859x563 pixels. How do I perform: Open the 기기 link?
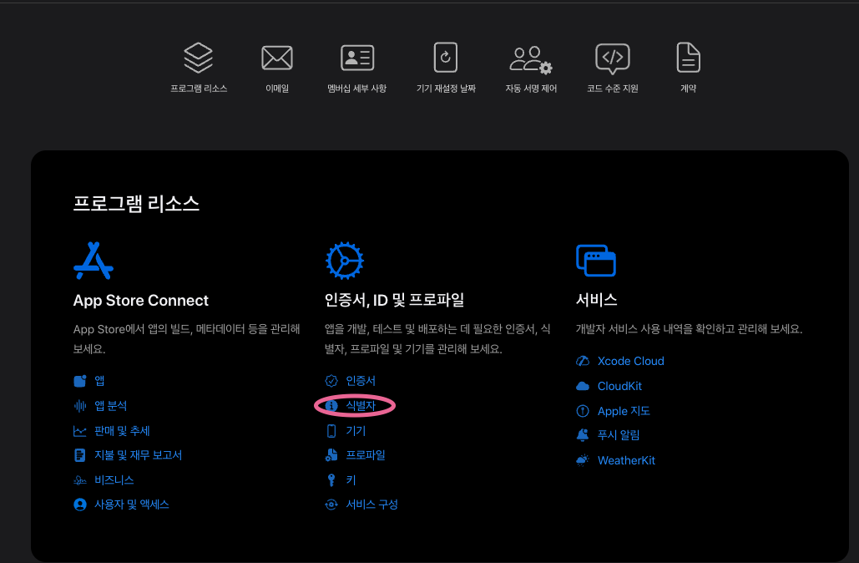click(356, 431)
